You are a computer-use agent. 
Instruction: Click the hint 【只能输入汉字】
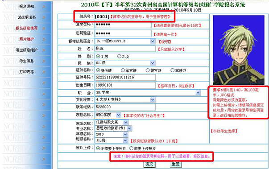(x=171, y=49)
